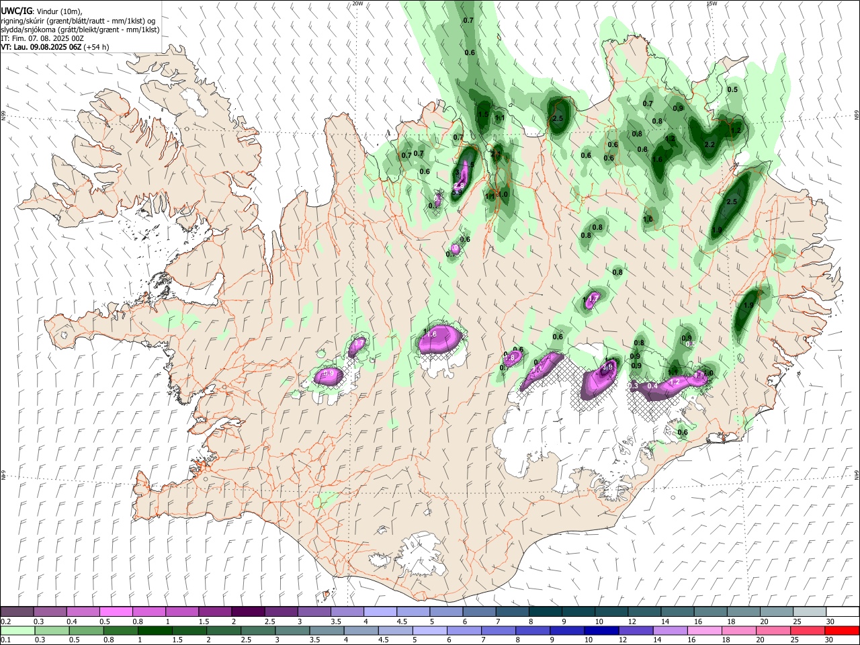Select the 12–14 teal-gray snow legend swatch
Screen dimensions: 860x645
click(644, 612)
